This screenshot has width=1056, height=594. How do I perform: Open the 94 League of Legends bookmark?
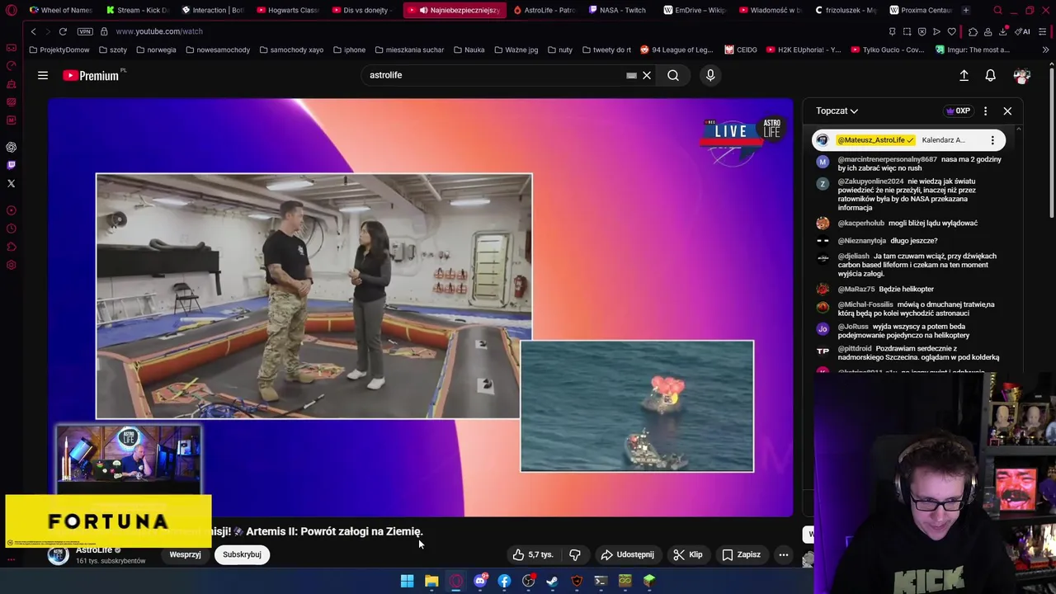(x=676, y=49)
